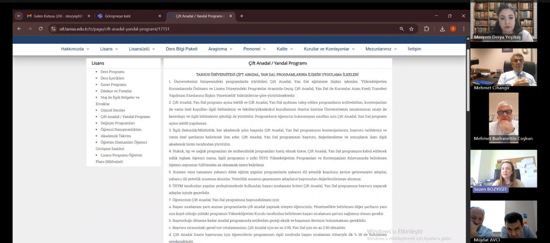Image resolution: width=550 pixels, height=243 pixels.
Task: Open the İletişim page
Action: [414, 49]
